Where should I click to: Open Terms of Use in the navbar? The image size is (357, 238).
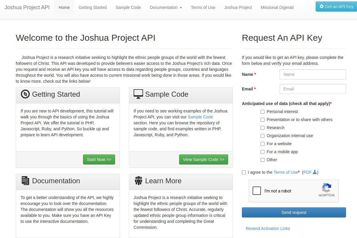coord(203,7)
